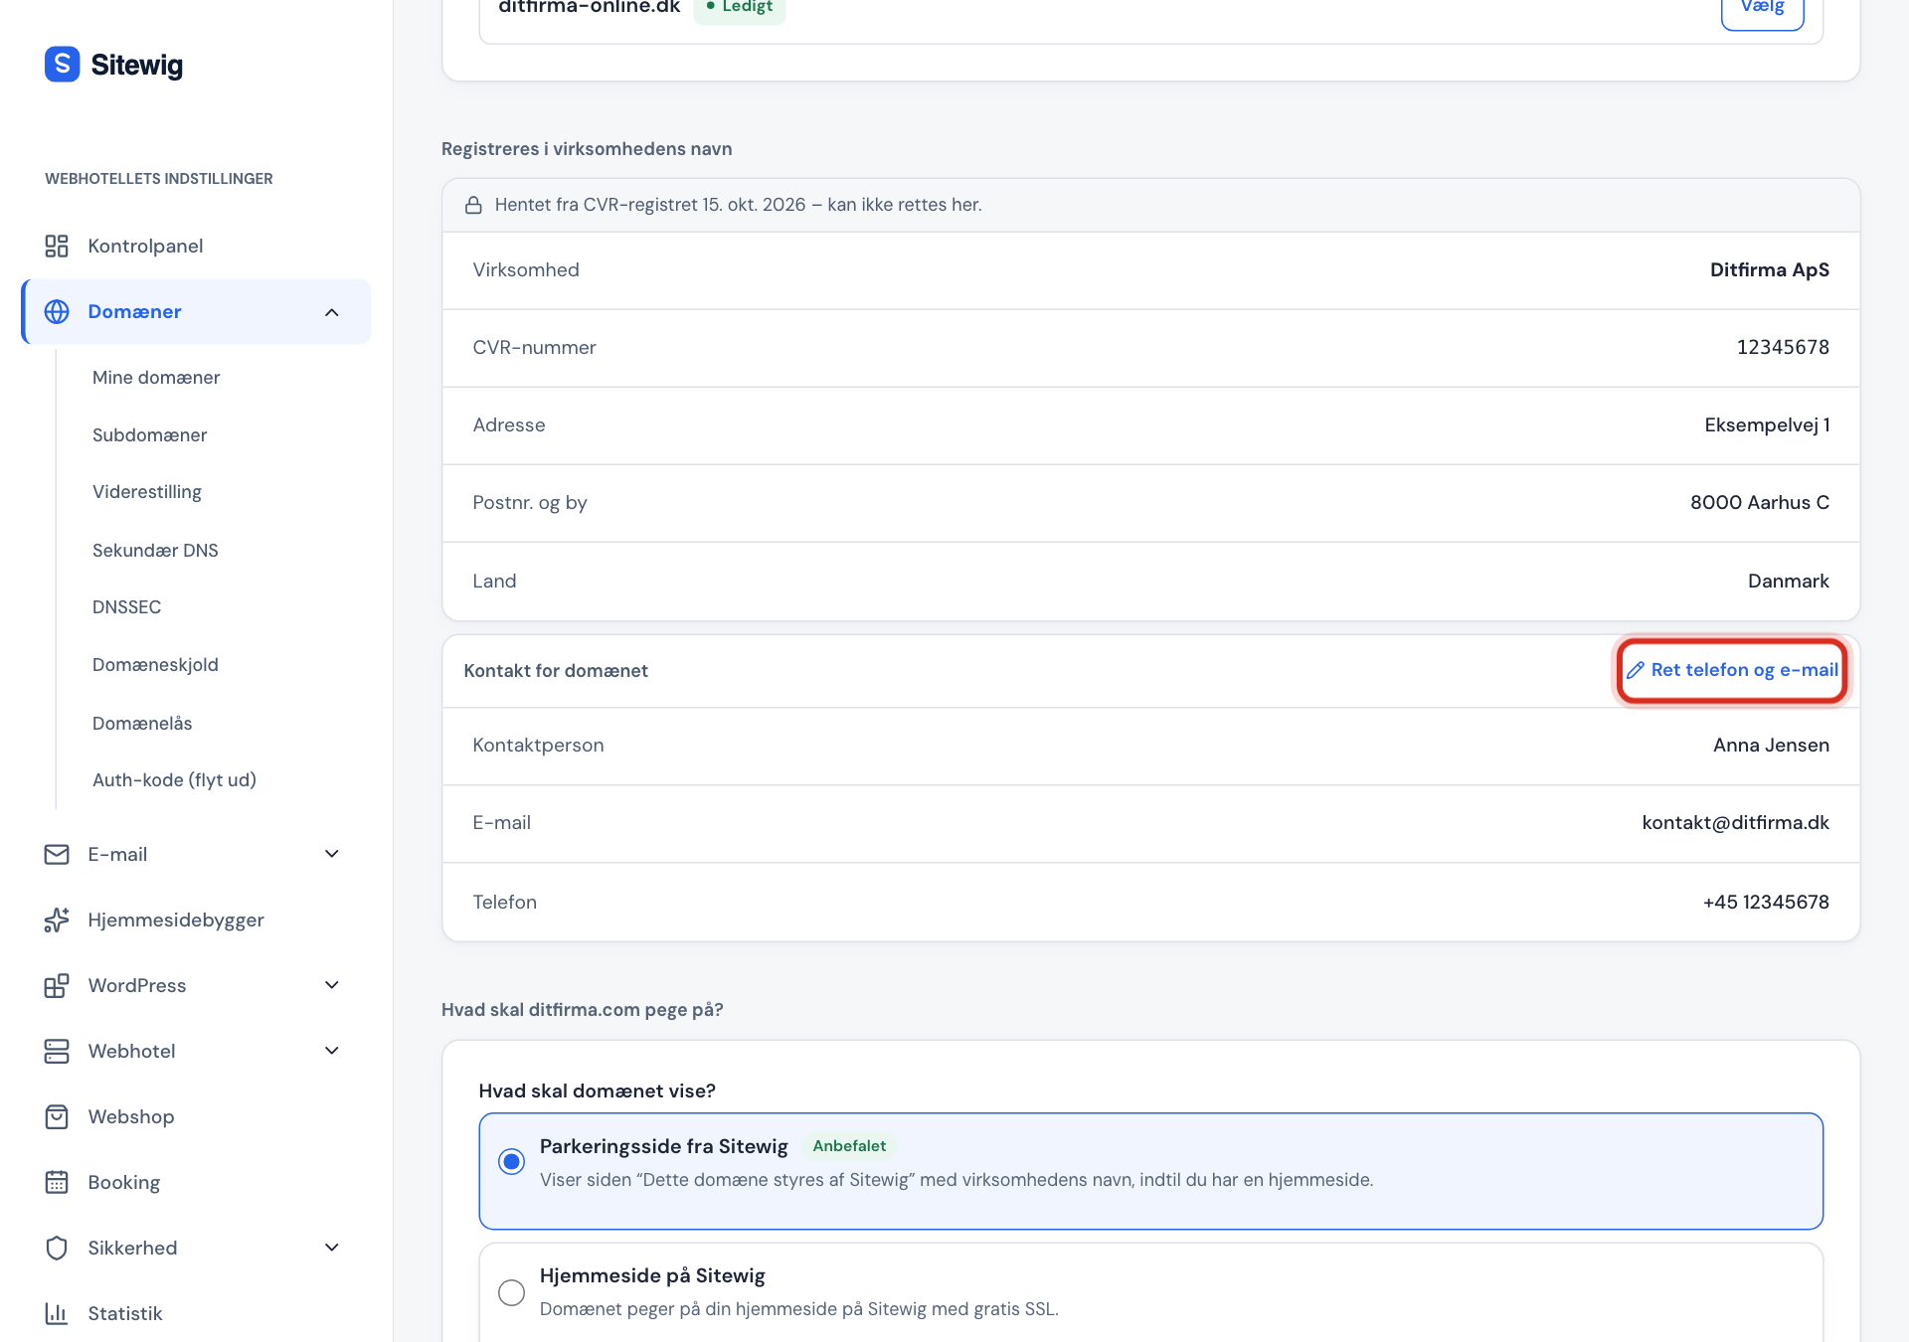The width and height of the screenshot is (1909, 1342).
Task: Select Hjemmeside på Sitewig radio option
Action: coord(511,1292)
